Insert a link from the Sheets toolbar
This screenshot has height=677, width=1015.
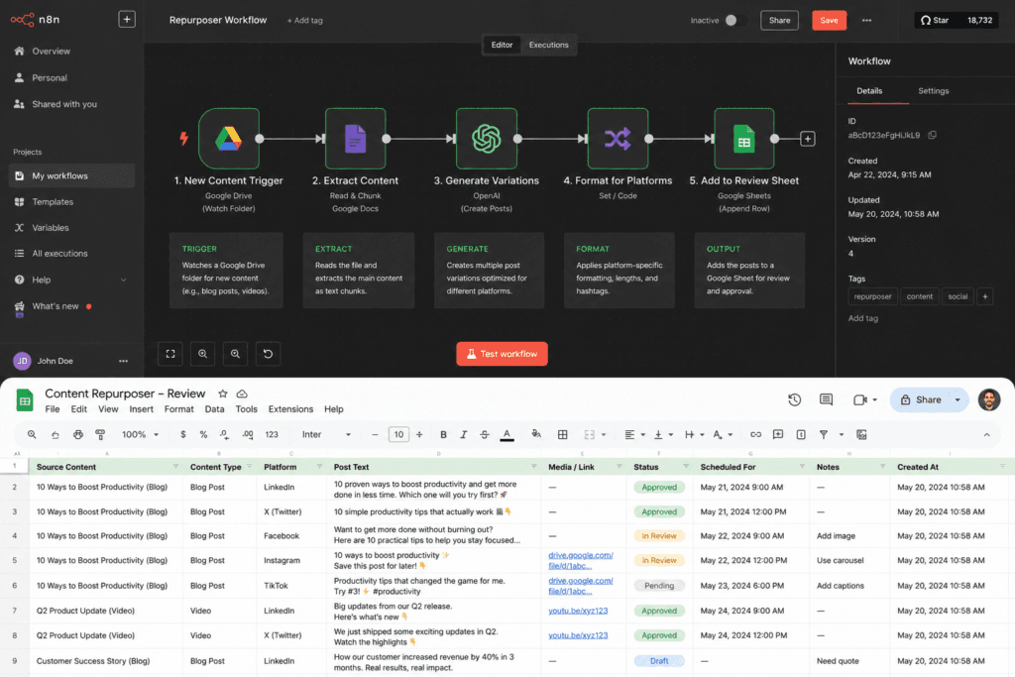755,434
